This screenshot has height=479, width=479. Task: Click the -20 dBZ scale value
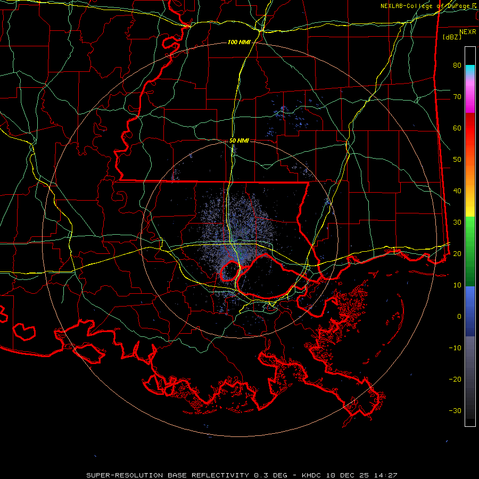pos(455,379)
